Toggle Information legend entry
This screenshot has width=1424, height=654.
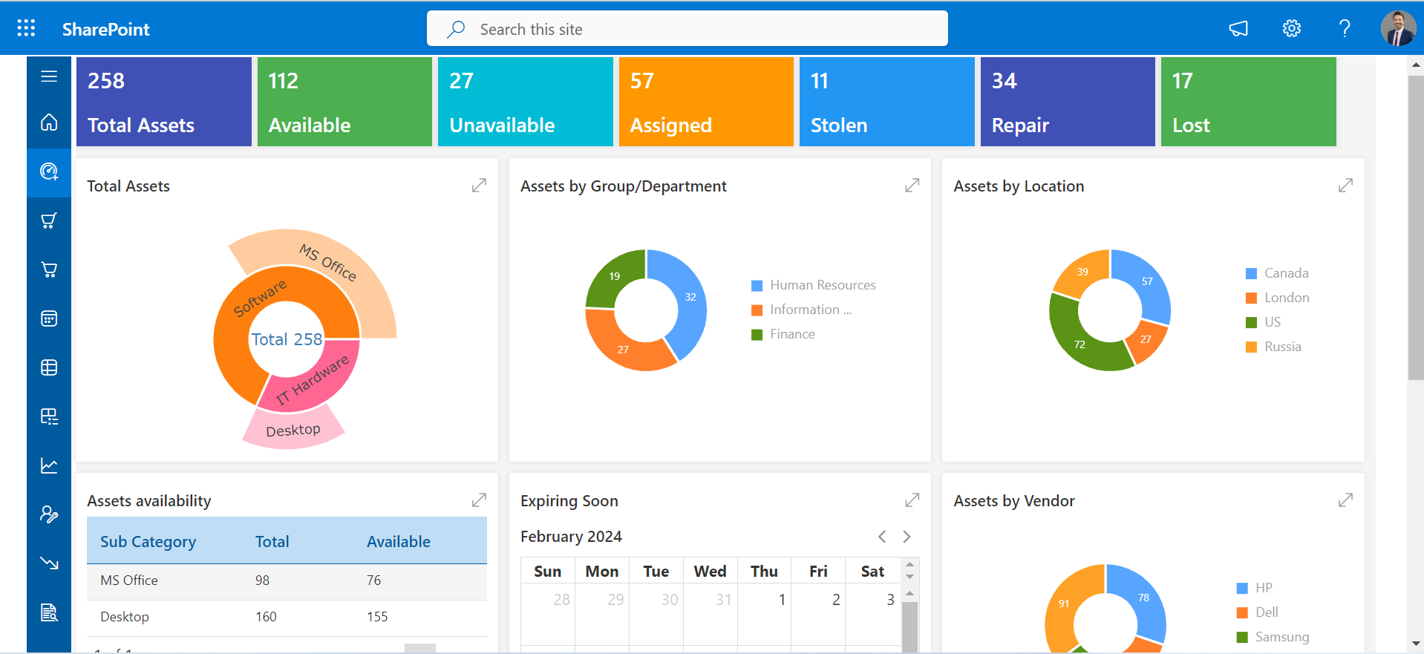point(802,310)
